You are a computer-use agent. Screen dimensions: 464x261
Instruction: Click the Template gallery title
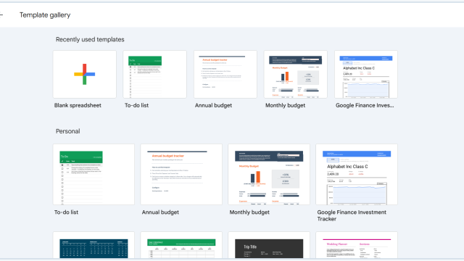pyautogui.click(x=45, y=15)
